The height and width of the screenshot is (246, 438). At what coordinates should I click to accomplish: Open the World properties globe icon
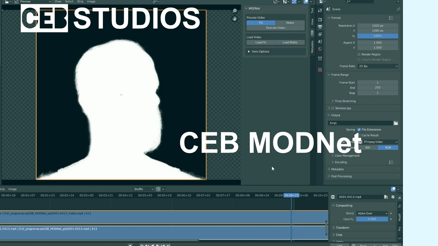tap(320, 49)
